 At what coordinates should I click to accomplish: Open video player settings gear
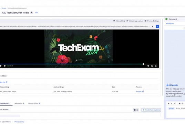148,66
